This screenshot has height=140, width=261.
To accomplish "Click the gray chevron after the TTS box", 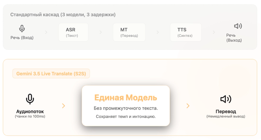I will (214, 32).
